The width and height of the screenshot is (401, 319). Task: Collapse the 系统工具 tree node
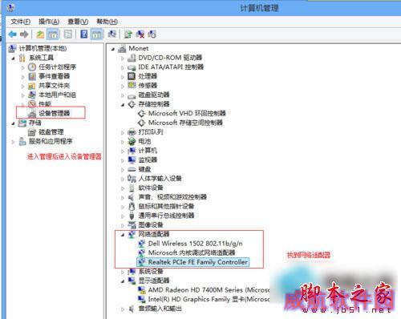pyautogui.click(x=13, y=58)
